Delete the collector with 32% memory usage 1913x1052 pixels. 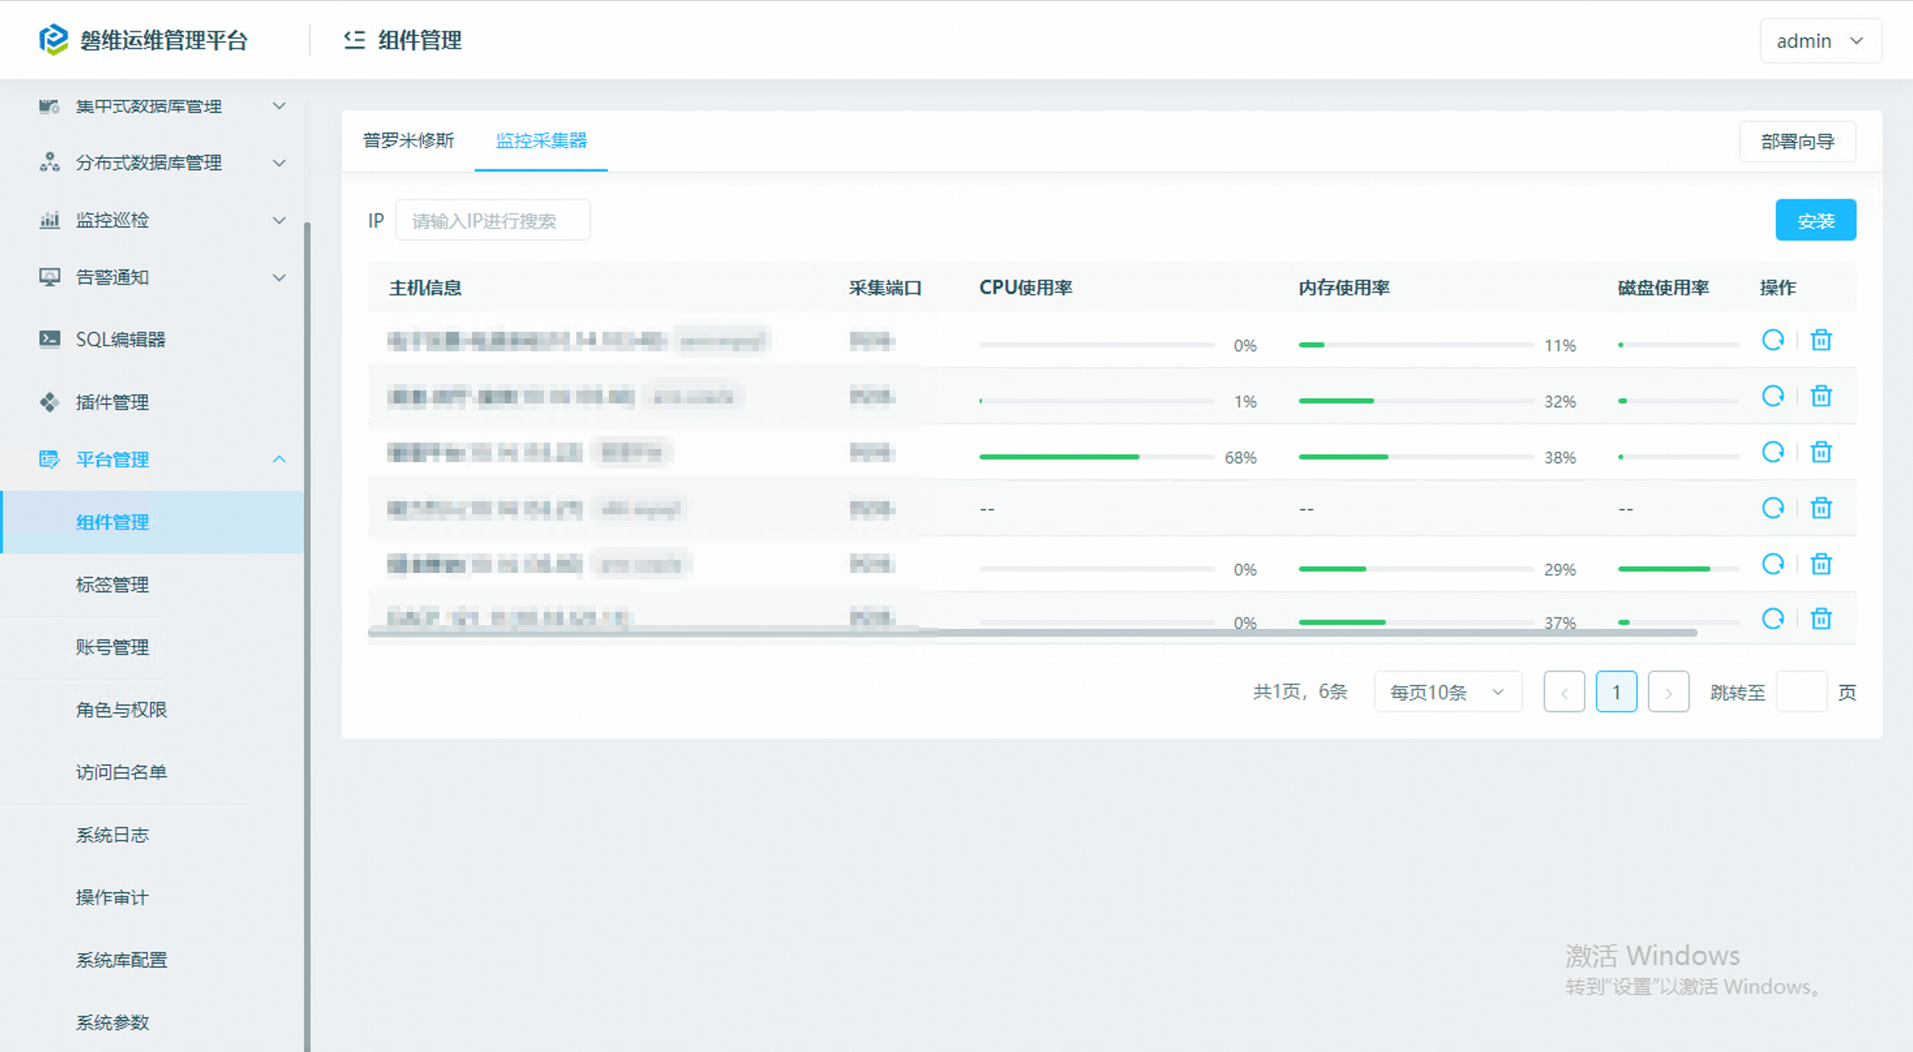coord(1820,396)
